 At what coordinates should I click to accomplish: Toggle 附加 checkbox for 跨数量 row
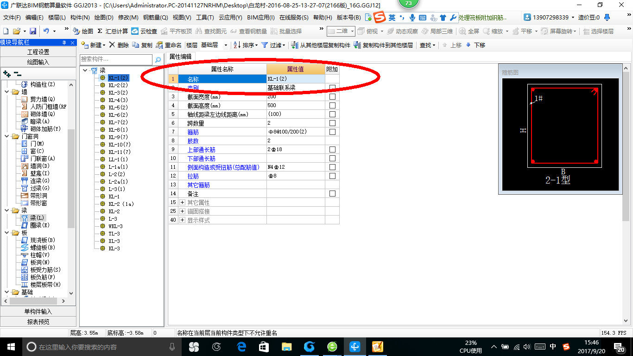coord(332,123)
